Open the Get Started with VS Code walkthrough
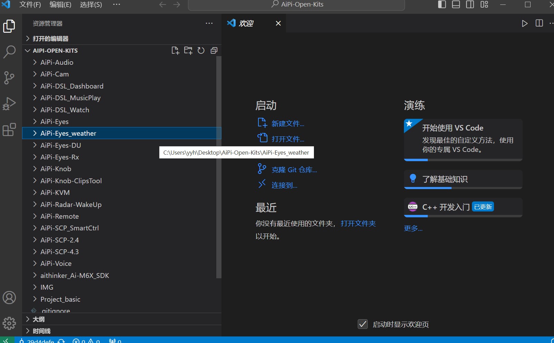Image resolution: width=554 pixels, height=343 pixels. tap(463, 140)
